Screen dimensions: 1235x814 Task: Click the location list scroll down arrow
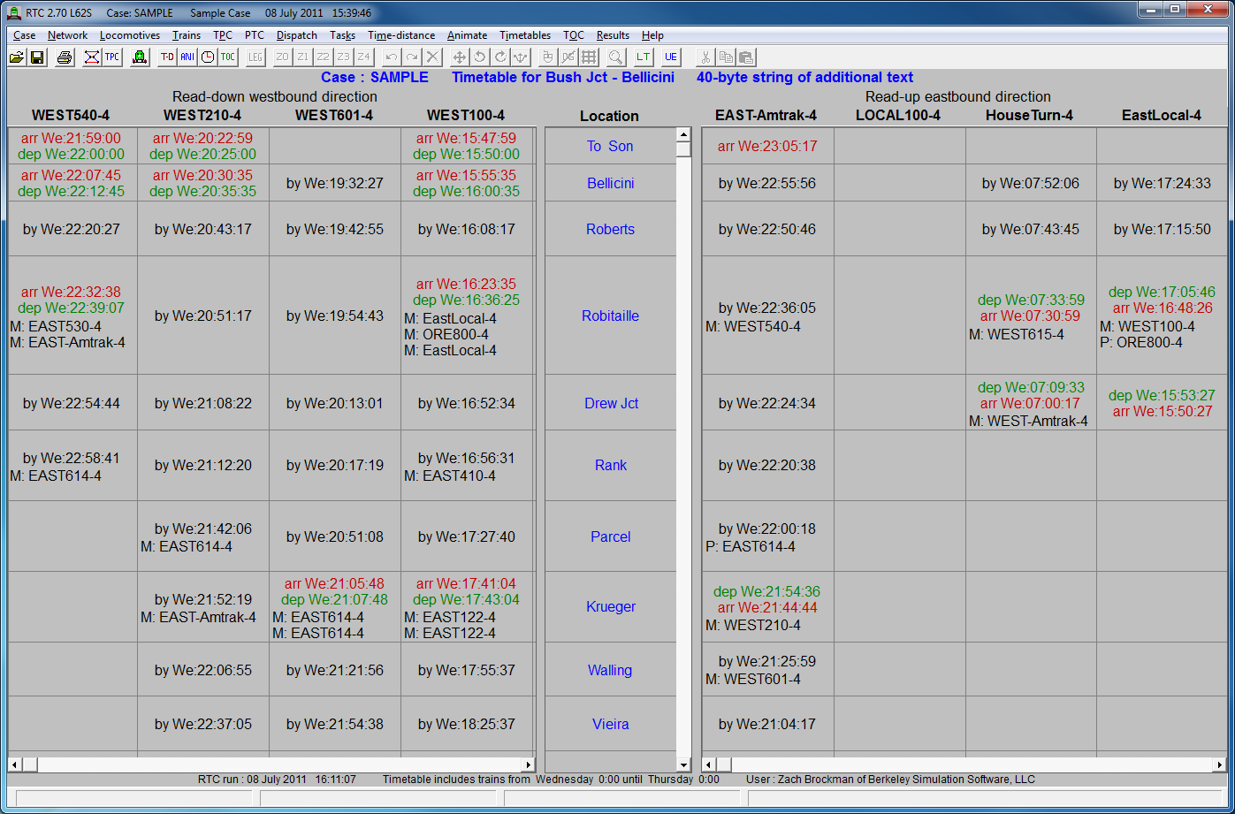(683, 765)
